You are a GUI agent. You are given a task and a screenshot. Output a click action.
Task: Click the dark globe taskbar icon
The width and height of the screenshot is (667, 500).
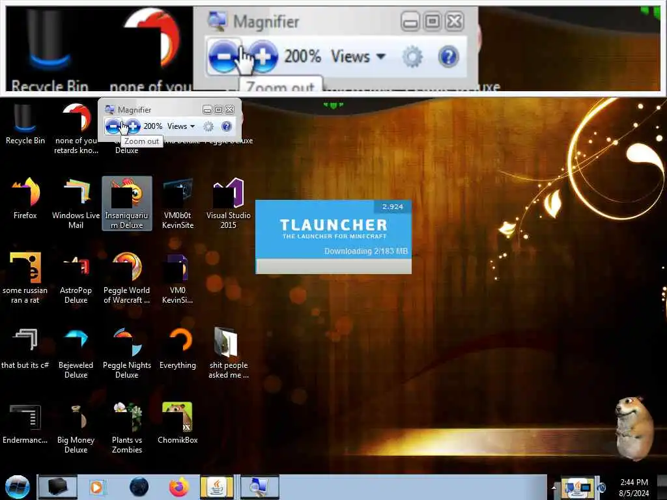click(x=139, y=487)
